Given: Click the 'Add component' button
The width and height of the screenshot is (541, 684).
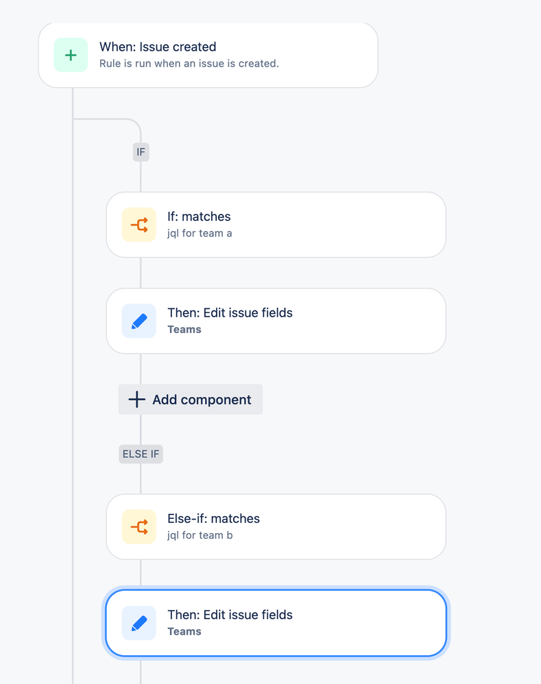Looking at the screenshot, I should click(190, 399).
